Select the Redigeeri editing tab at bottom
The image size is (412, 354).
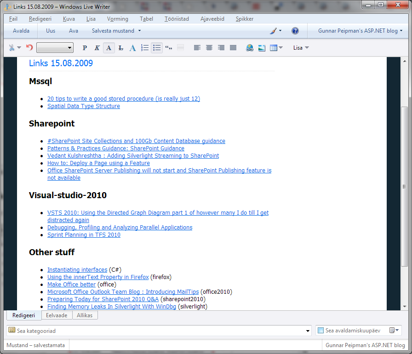[x=23, y=315]
